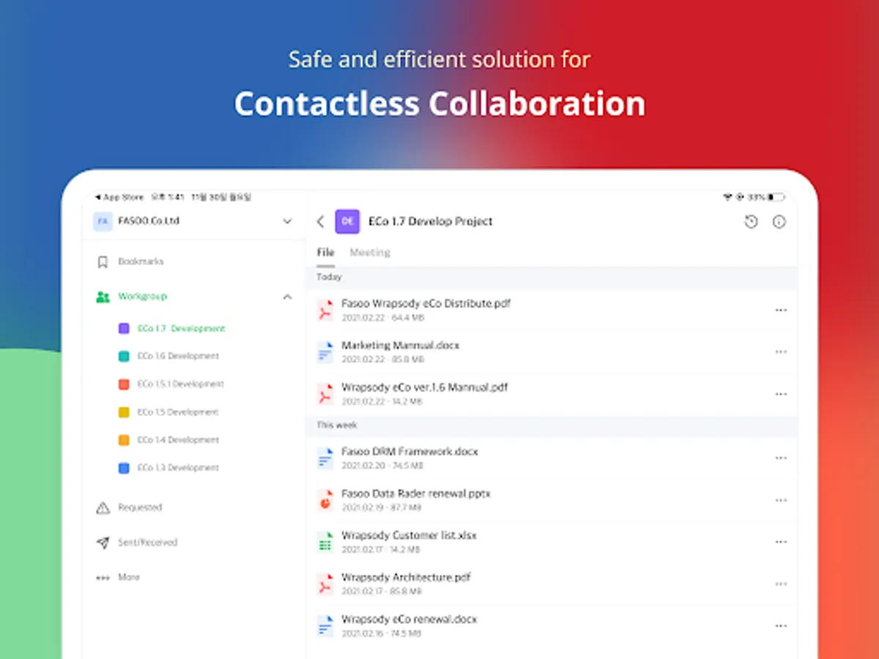The width and height of the screenshot is (879, 659).
Task: Click the FA company avatar
Action: point(103,221)
